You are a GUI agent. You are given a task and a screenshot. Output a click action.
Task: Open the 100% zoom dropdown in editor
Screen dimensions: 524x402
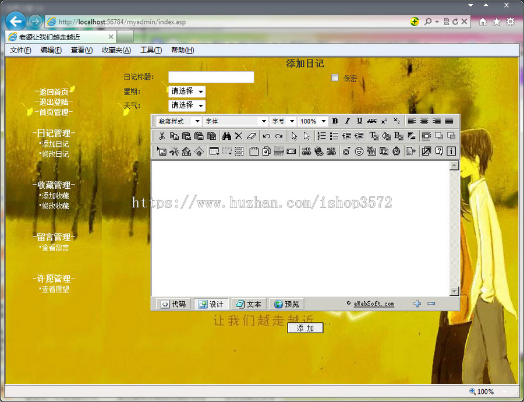pos(313,121)
